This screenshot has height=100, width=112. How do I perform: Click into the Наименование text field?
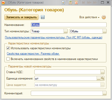click(x=69, y=25)
